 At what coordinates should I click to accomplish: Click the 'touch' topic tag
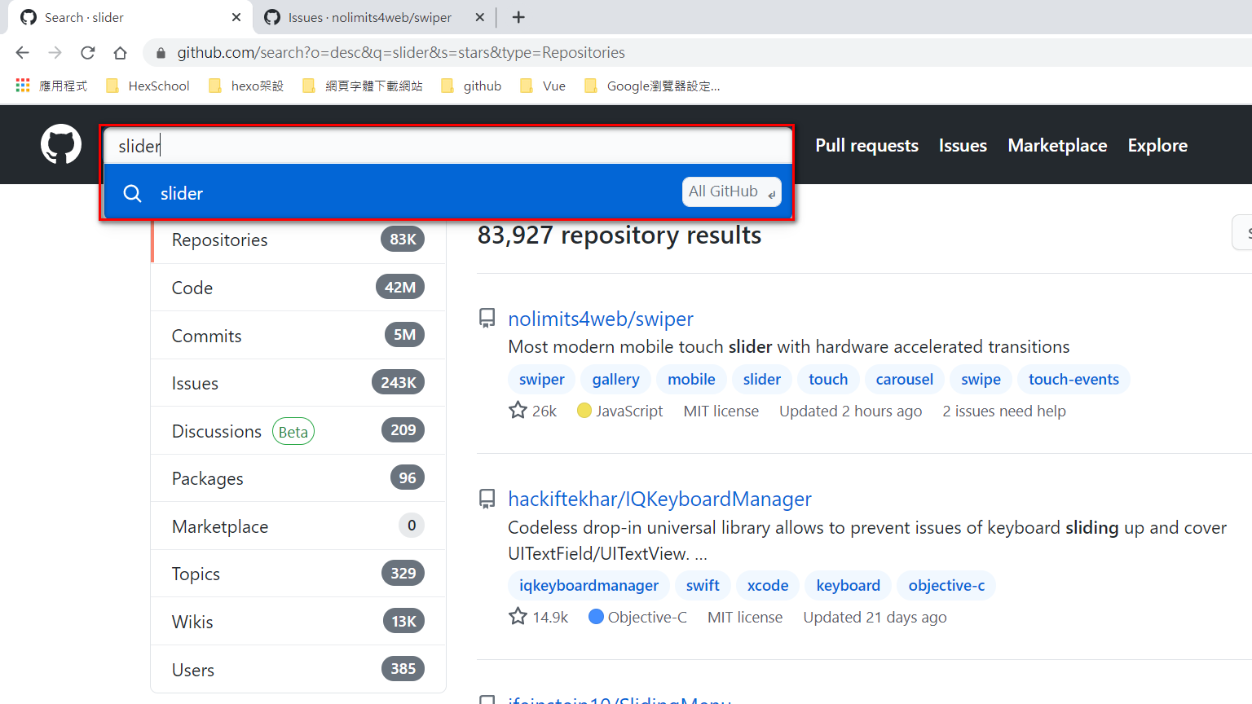click(x=828, y=379)
